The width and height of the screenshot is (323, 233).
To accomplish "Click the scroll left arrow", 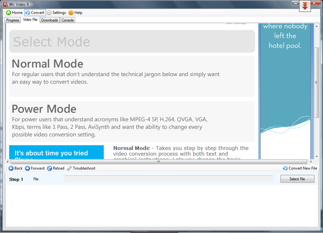I will pos(8,162).
